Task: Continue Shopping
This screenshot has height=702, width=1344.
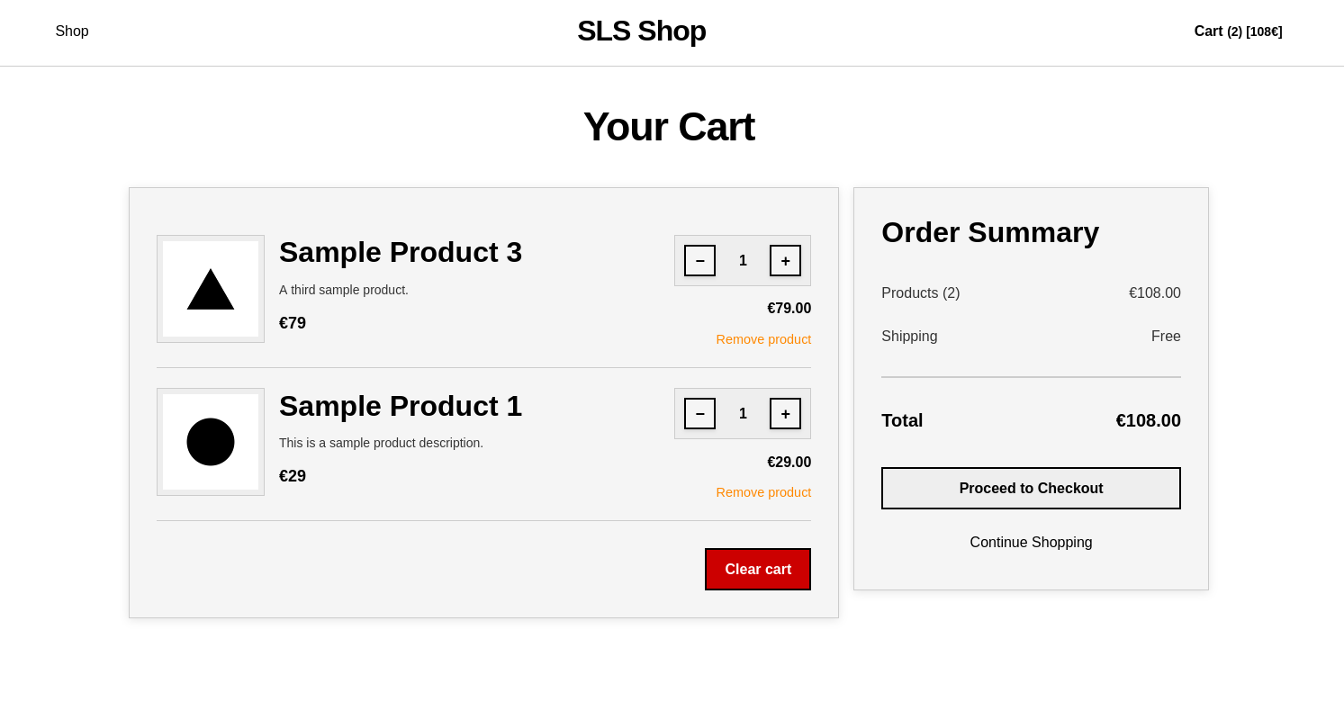Action: coord(1030,542)
